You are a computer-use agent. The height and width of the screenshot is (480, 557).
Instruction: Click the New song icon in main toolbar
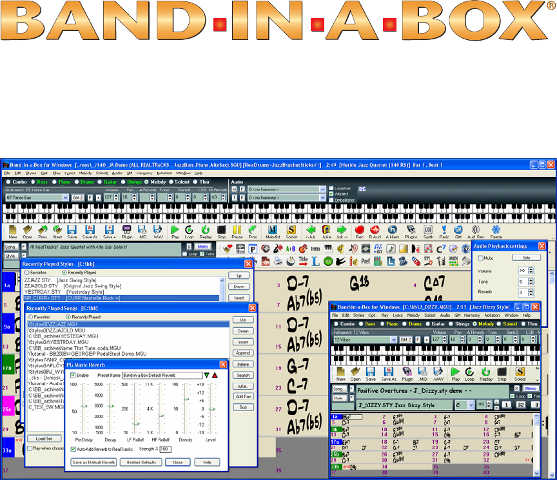pyautogui.click(x=12, y=231)
